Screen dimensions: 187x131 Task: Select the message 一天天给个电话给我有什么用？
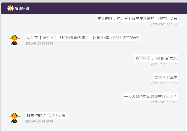click(151, 96)
